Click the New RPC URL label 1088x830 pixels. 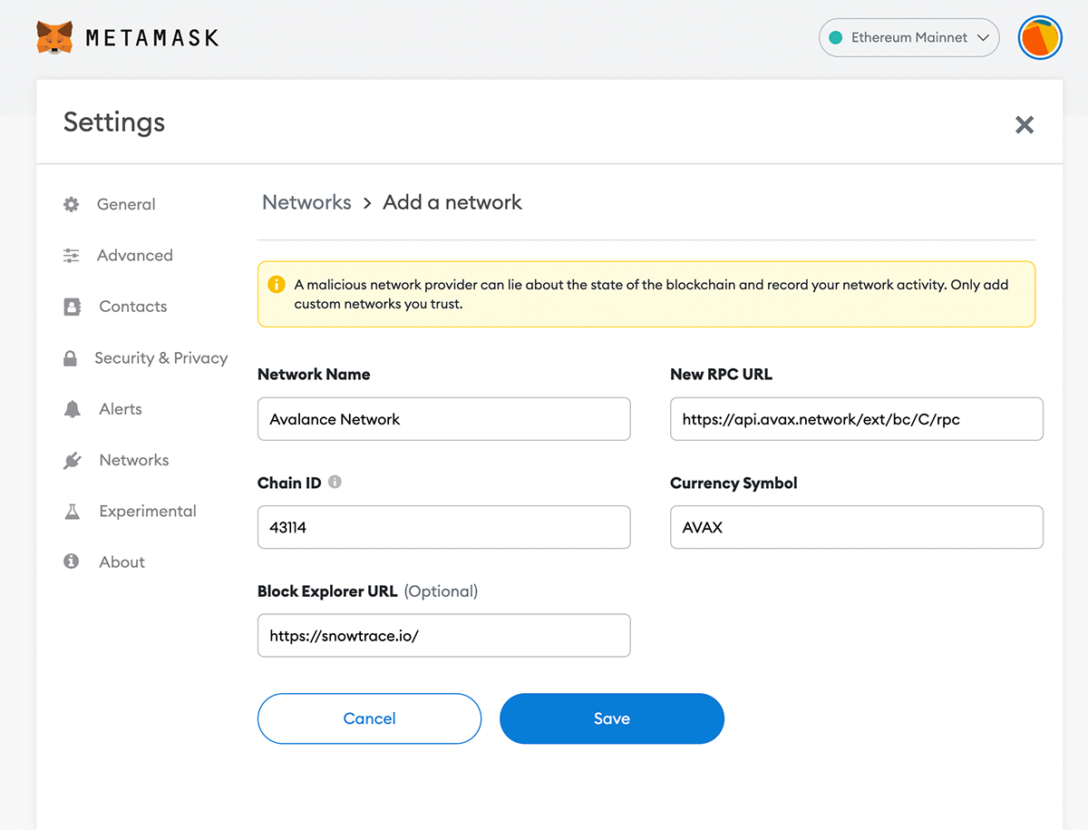[721, 375]
